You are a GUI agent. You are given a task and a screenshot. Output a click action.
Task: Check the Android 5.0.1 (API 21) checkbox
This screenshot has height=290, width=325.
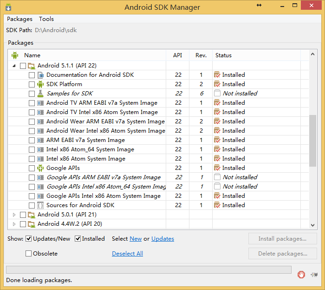pos(23,215)
